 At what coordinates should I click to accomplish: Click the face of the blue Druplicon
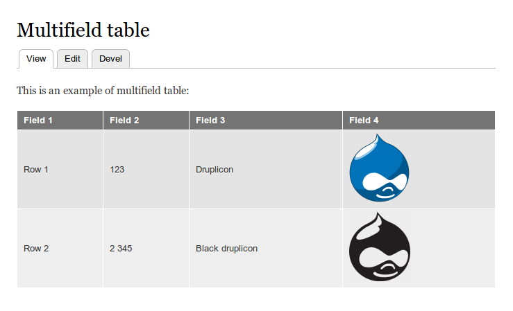(385, 184)
